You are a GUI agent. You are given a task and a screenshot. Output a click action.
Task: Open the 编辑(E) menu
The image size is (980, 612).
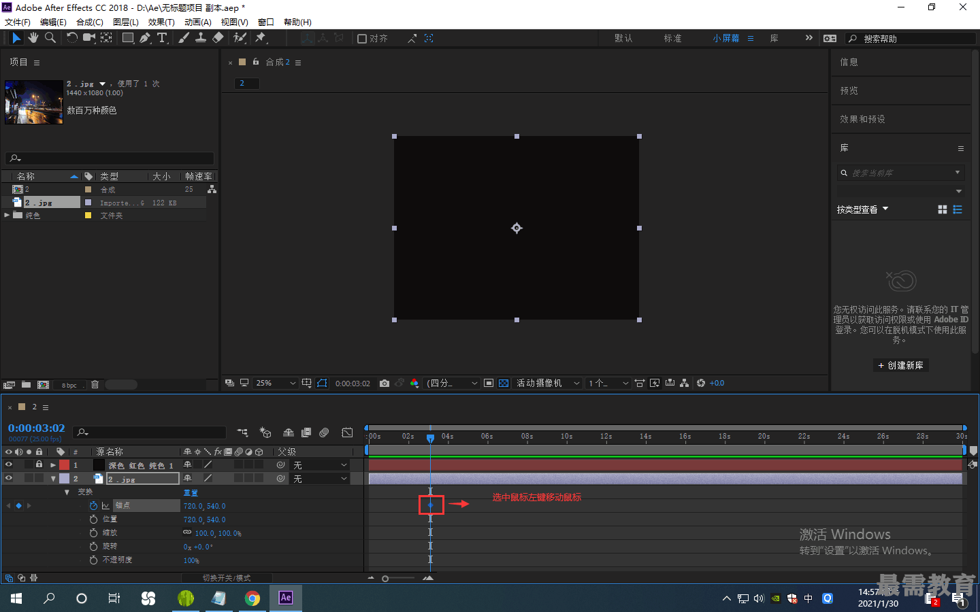point(53,22)
